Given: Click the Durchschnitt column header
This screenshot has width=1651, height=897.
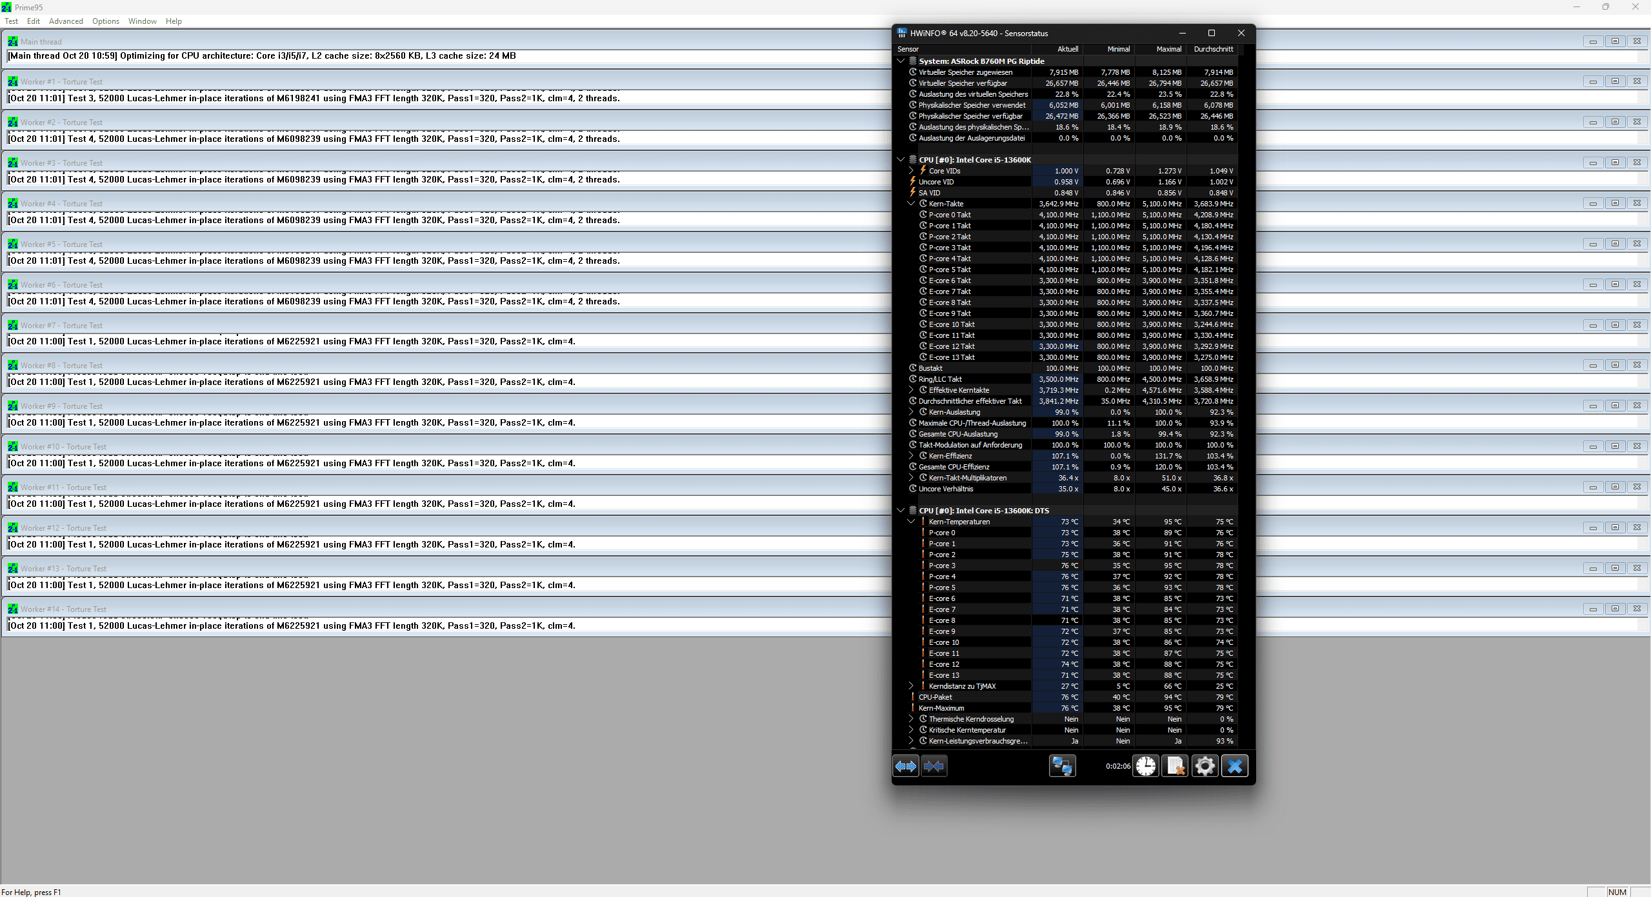Looking at the screenshot, I should 1213,49.
